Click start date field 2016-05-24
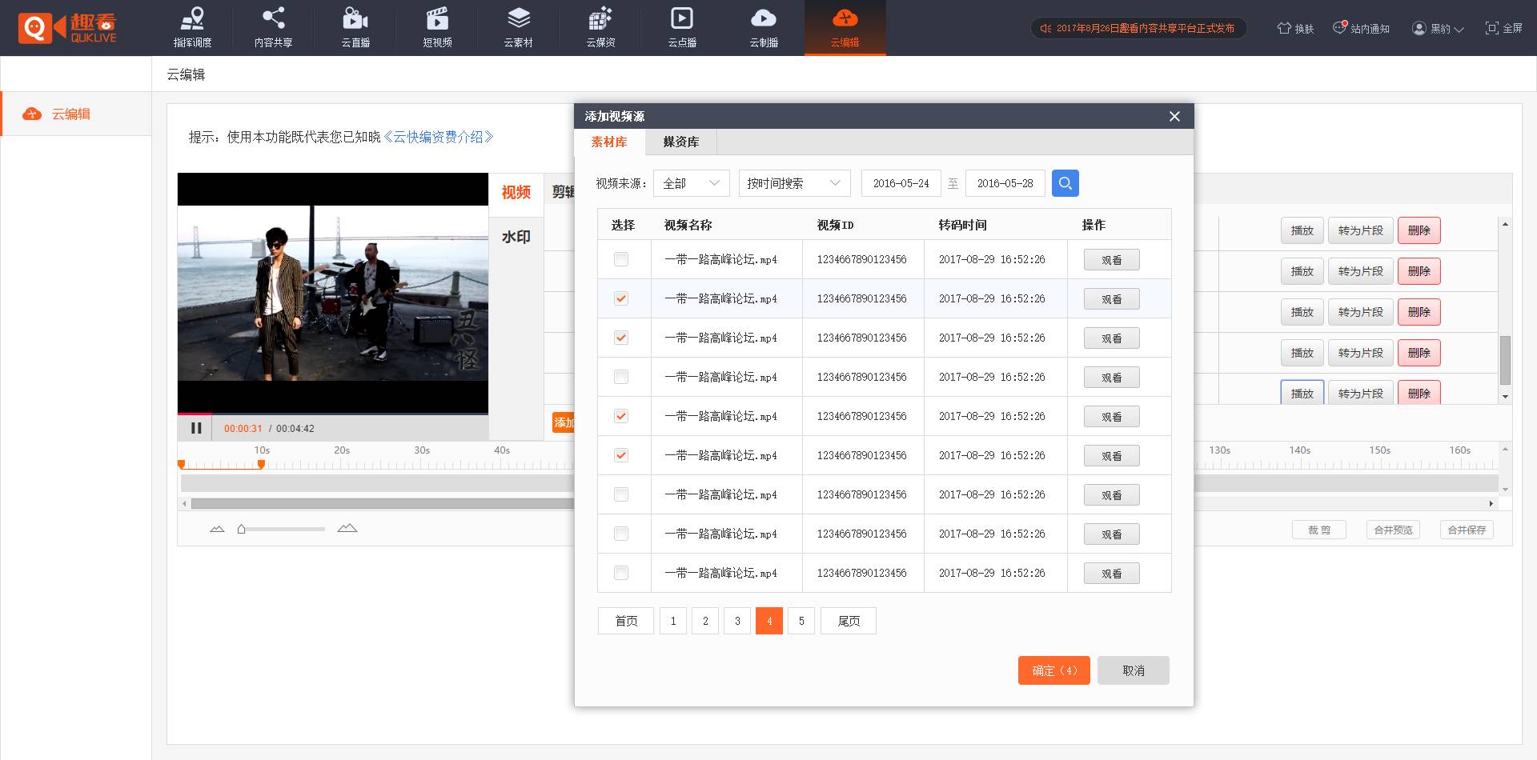The image size is (1537, 760). point(901,183)
